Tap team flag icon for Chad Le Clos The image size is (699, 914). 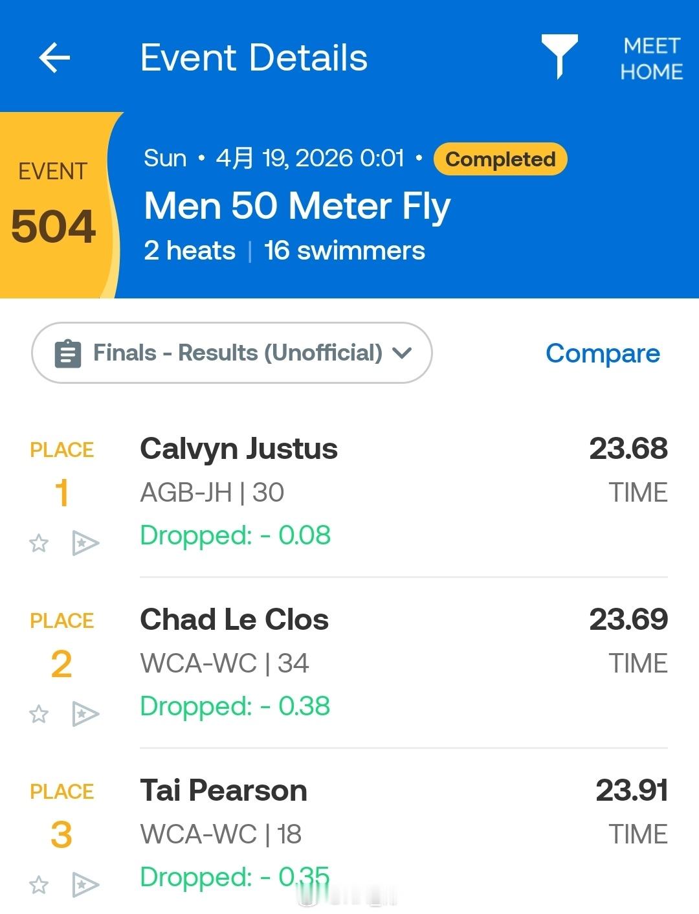85,714
